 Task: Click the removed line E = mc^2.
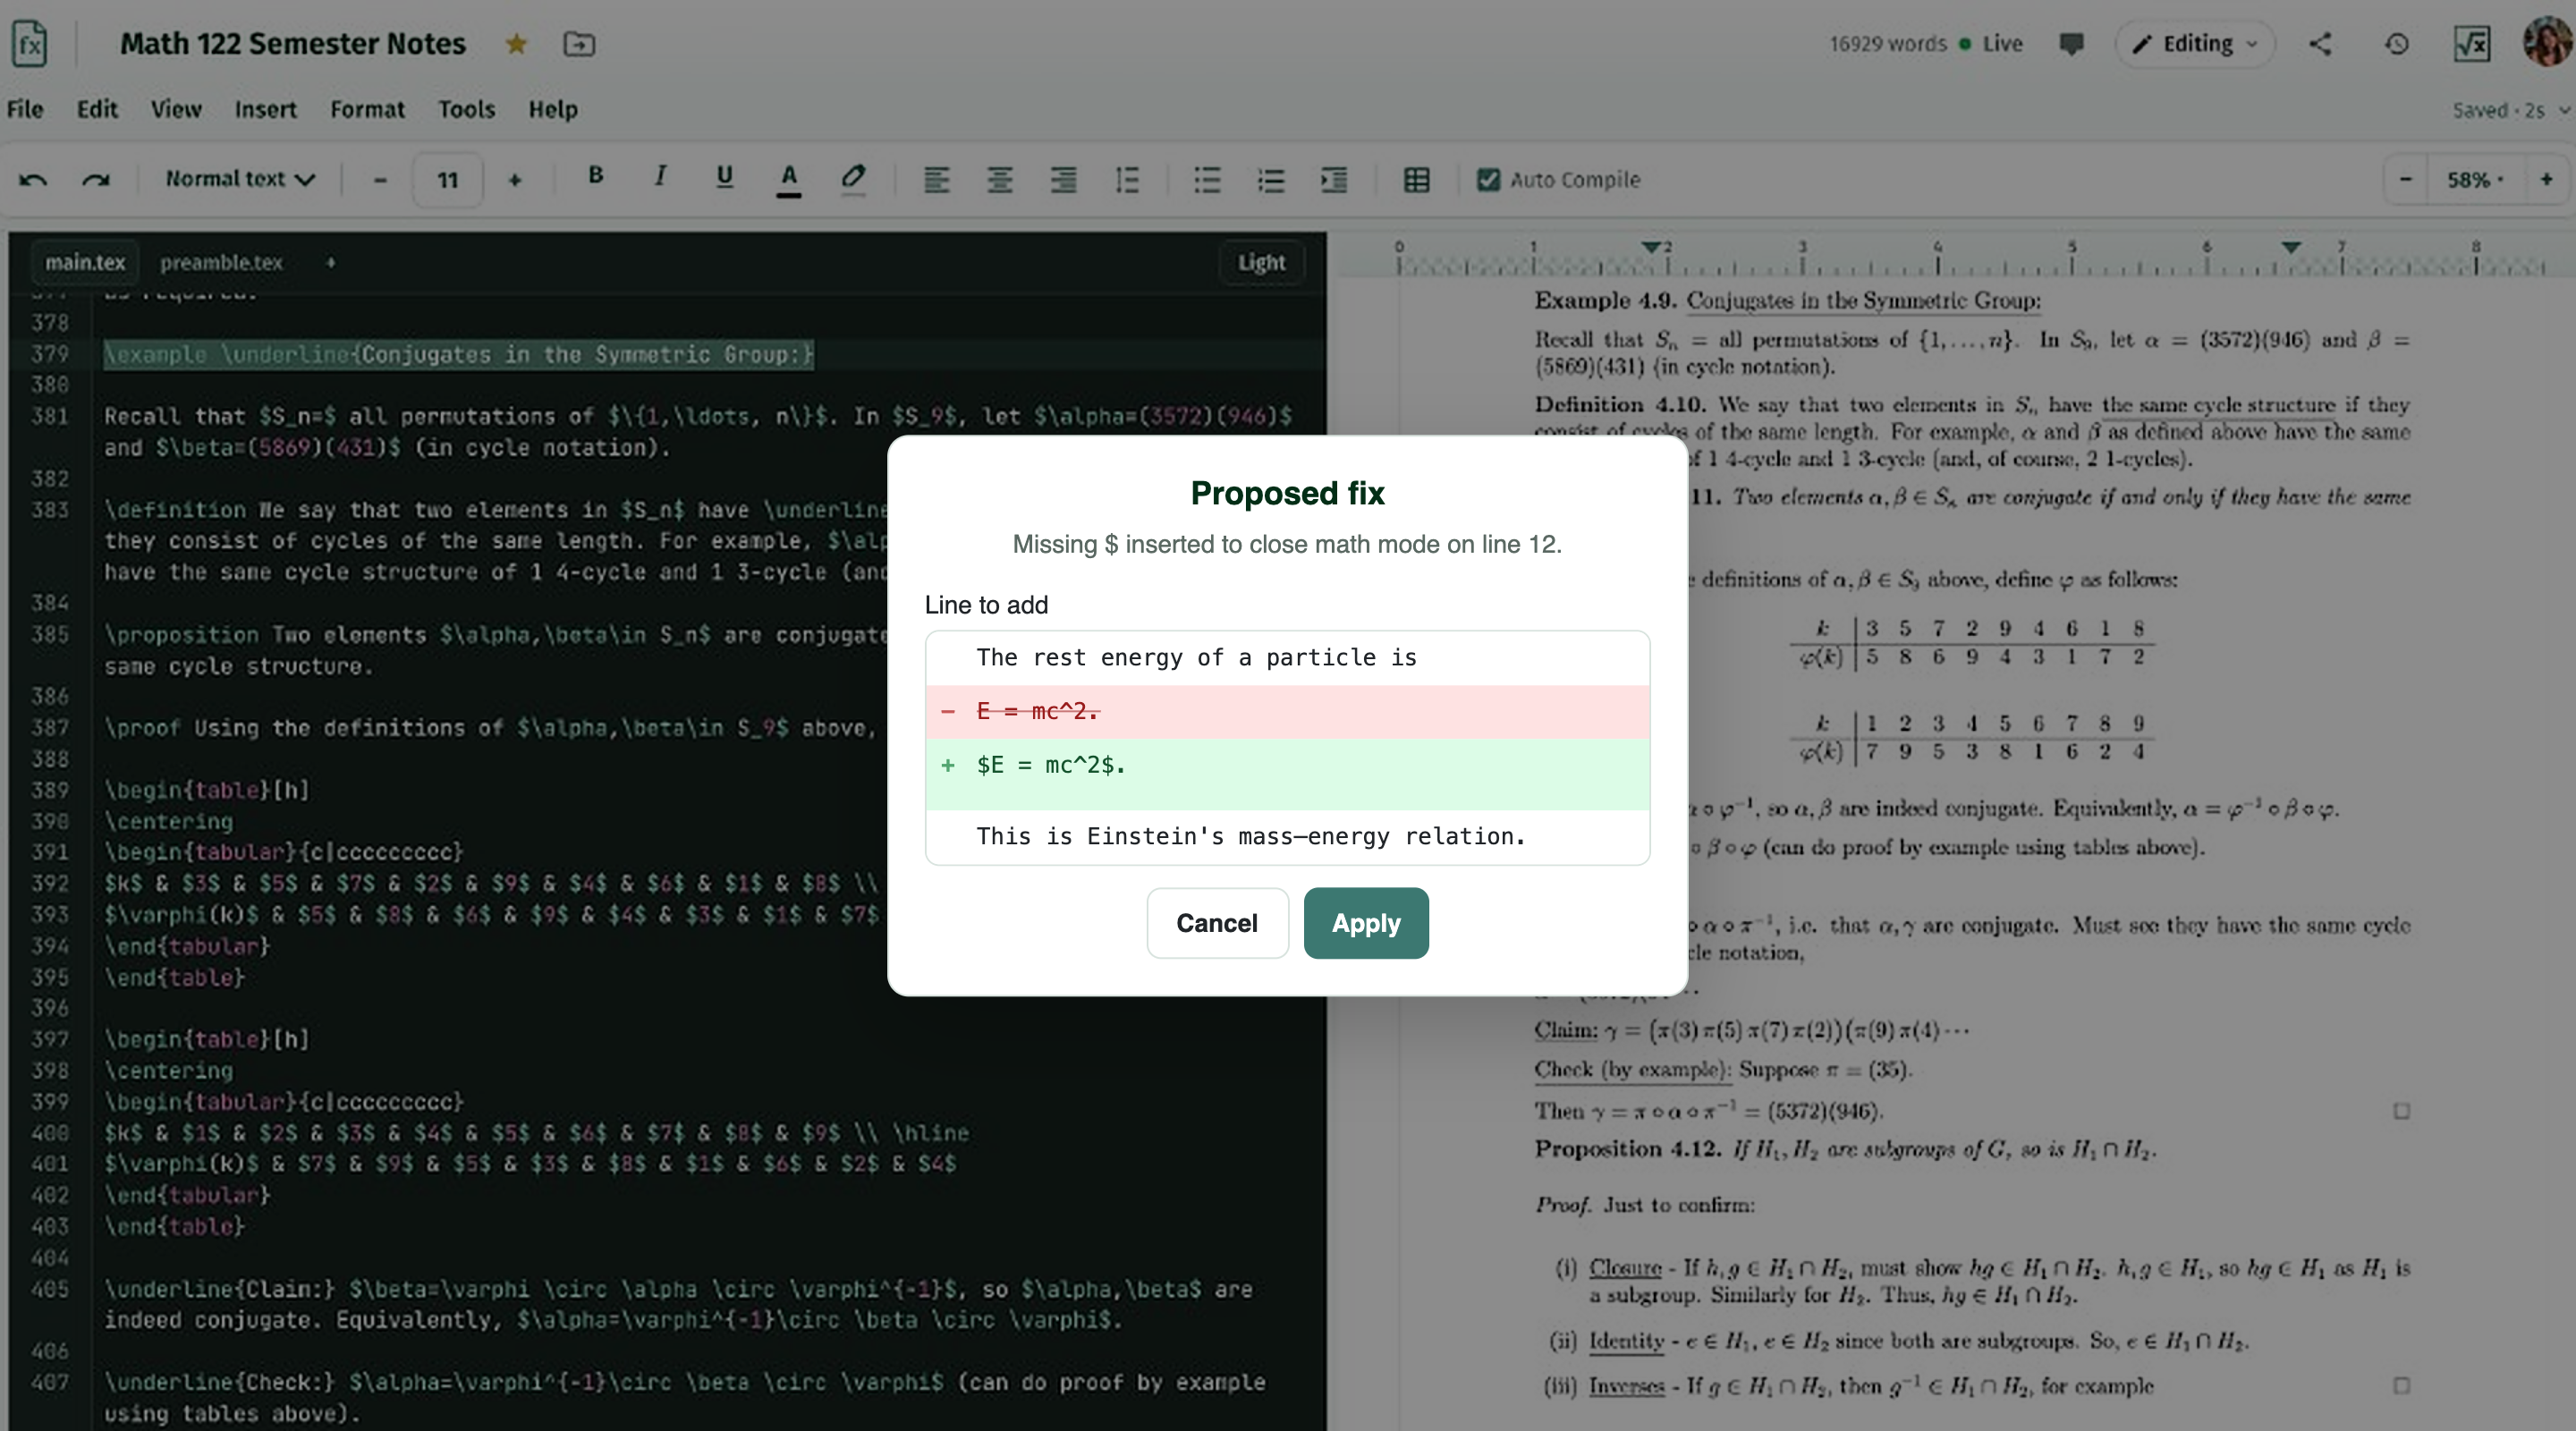click(x=1287, y=711)
